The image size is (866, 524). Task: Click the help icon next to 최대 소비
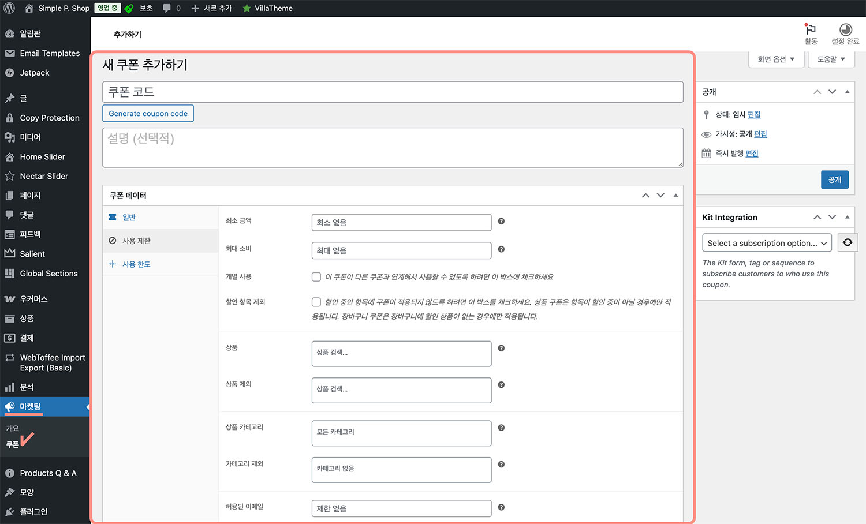pyautogui.click(x=501, y=249)
